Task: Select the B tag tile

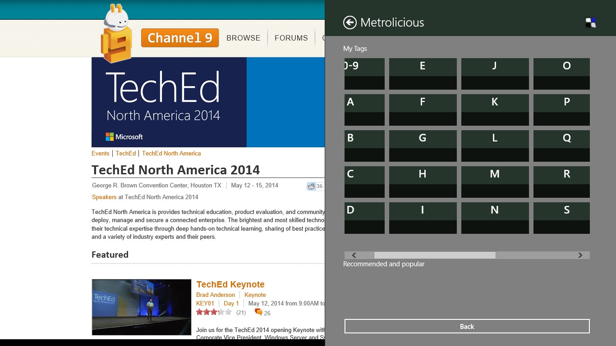Action: pyautogui.click(x=364, y=146)
